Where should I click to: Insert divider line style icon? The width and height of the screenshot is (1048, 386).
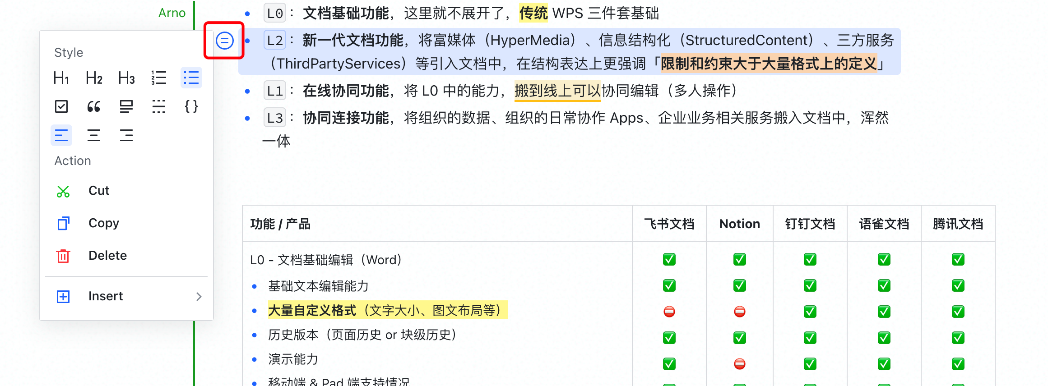159,106
